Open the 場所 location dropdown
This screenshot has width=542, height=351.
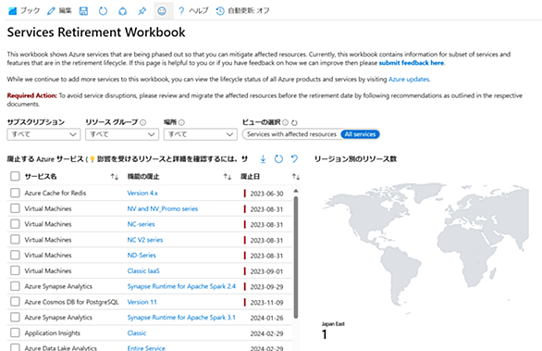(x=201, y=134)
